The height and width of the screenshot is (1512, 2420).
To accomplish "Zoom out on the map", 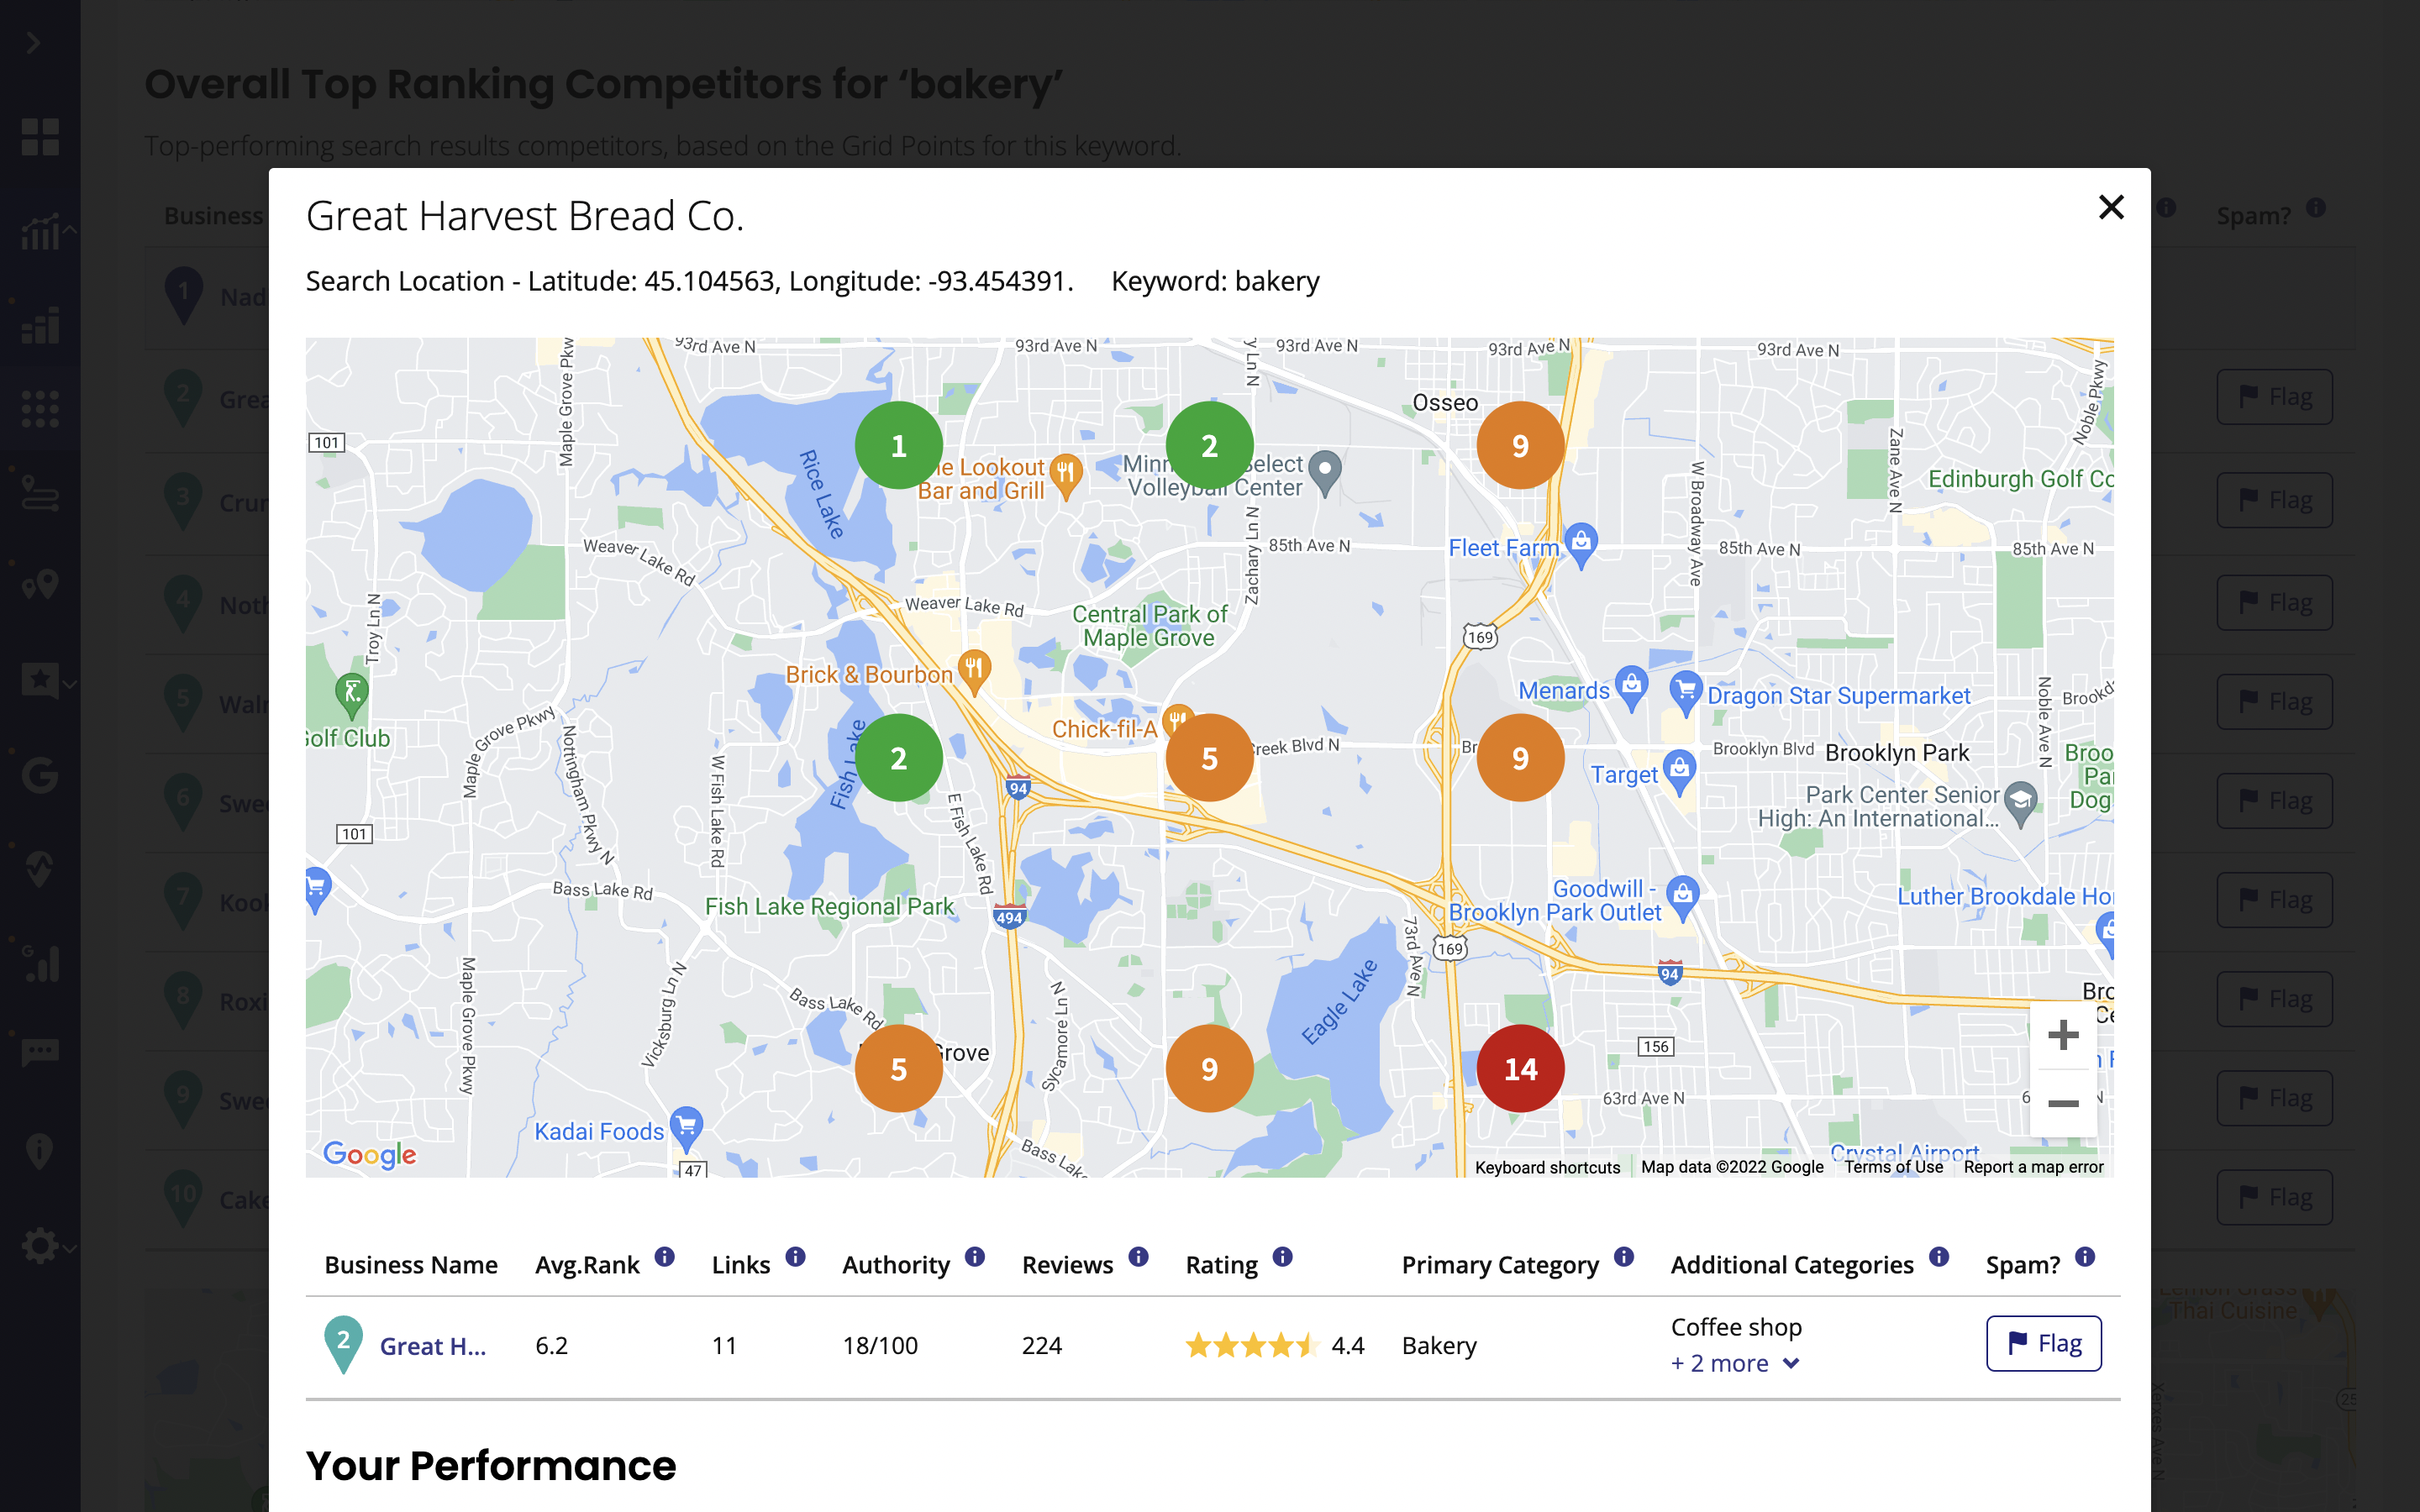I will (x=2063, y=1103).
